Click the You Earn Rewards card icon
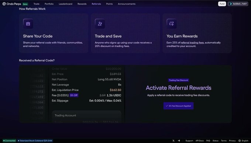251x143 pixels. [x=172, y=24]
